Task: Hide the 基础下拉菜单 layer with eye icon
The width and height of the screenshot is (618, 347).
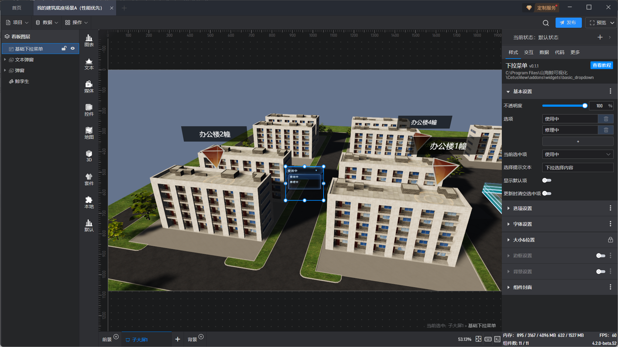Action: [73, 48]
